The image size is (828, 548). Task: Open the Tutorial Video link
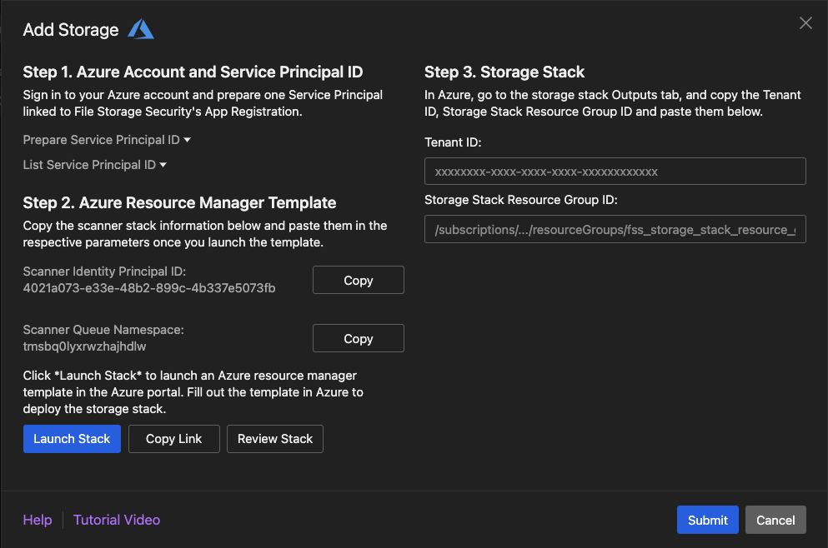click(x=117, y=520)
